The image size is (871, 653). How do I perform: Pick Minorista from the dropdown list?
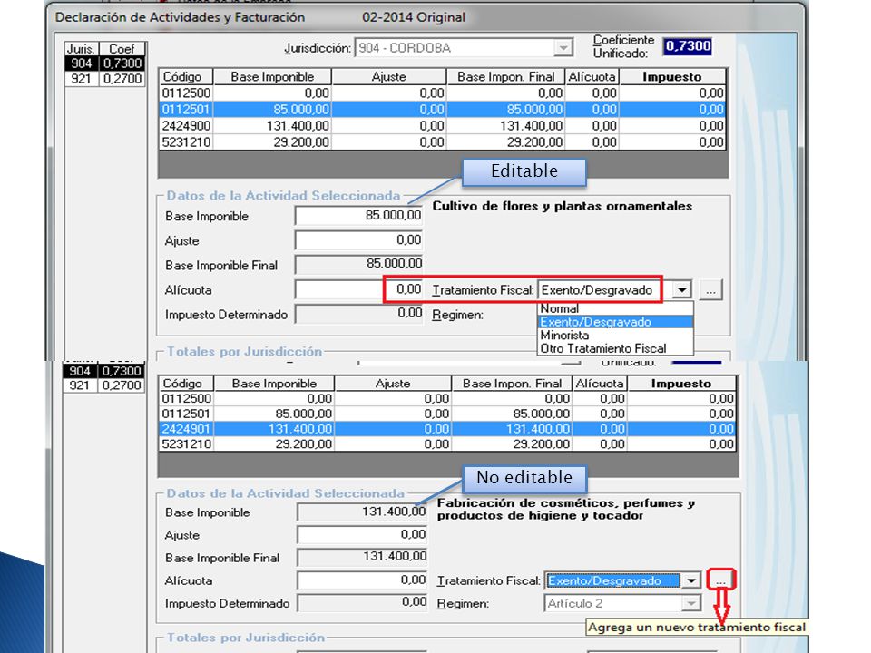(x=615, y=336)
